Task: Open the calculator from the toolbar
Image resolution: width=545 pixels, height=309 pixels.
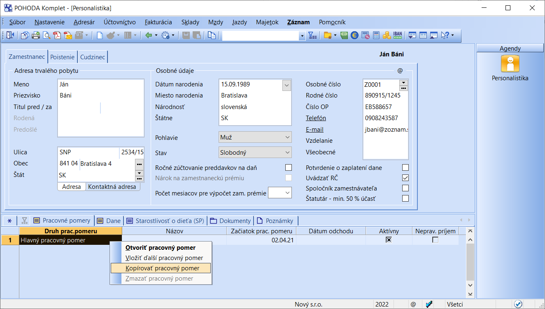Action: pyautogui.click(x=376, y=35)
